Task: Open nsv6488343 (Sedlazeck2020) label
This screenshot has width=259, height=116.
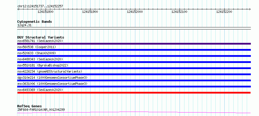Action: pyautogui.click(x=40, y=59)
